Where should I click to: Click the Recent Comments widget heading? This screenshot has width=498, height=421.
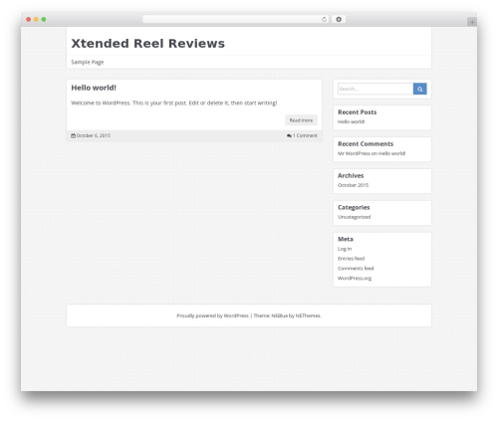(x=366, y=144)
